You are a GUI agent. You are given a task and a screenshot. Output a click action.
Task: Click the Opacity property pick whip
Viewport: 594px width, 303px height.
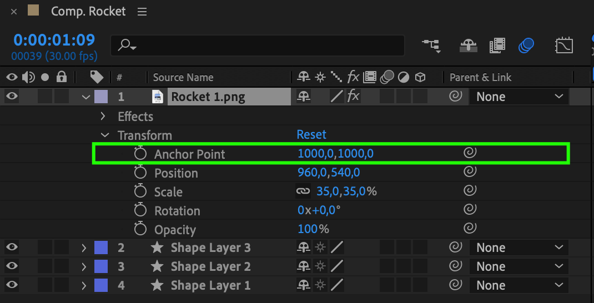470,229
